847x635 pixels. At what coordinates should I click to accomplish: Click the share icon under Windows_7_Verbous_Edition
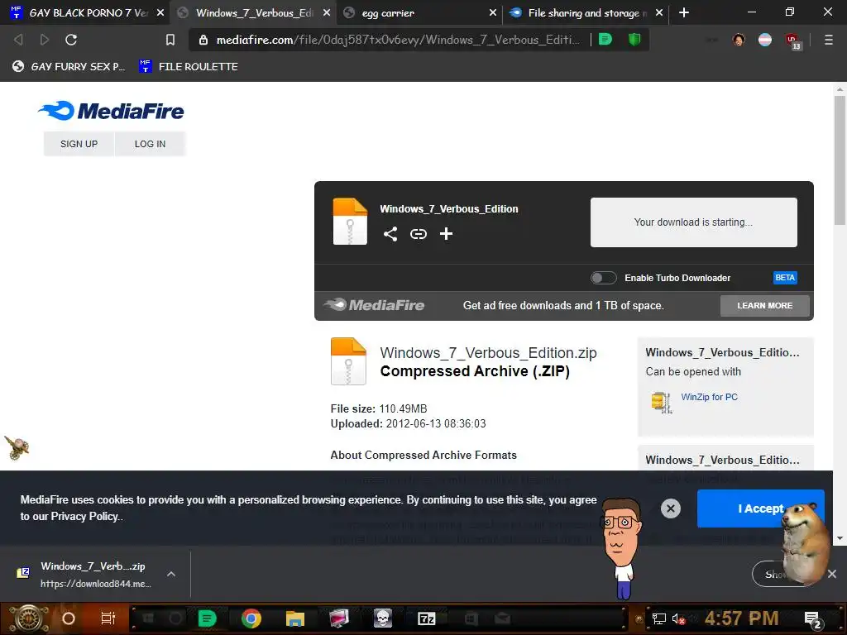tap(390, 234)
